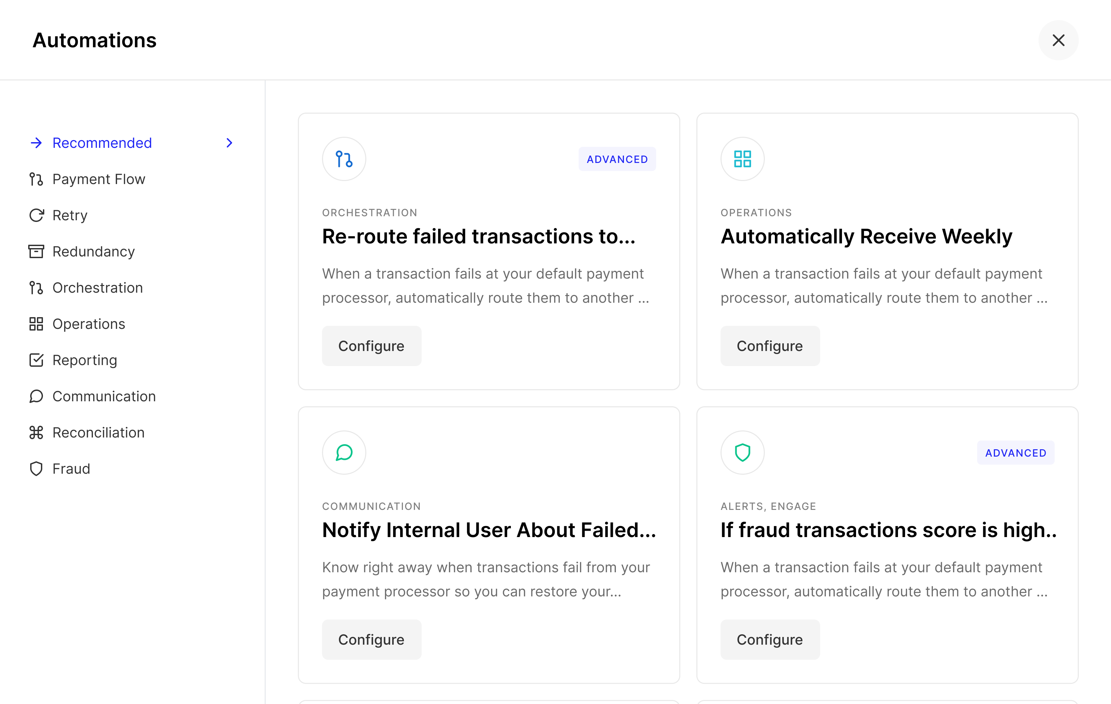Configure the Re-route failed transactions automation
Viewport: 1111px width, 704px height.
[x=371, y=346]
